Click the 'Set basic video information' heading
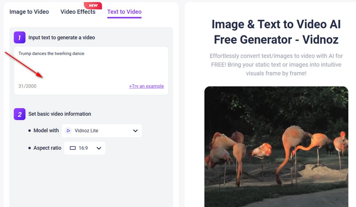 (x=60, y=114)
